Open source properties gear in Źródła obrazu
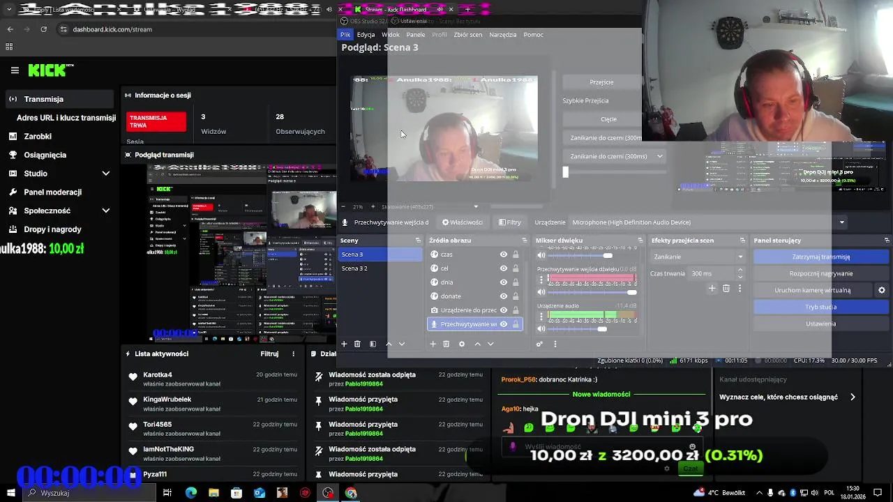This screenshot has width=893, height=502. [x=462, y=344]
